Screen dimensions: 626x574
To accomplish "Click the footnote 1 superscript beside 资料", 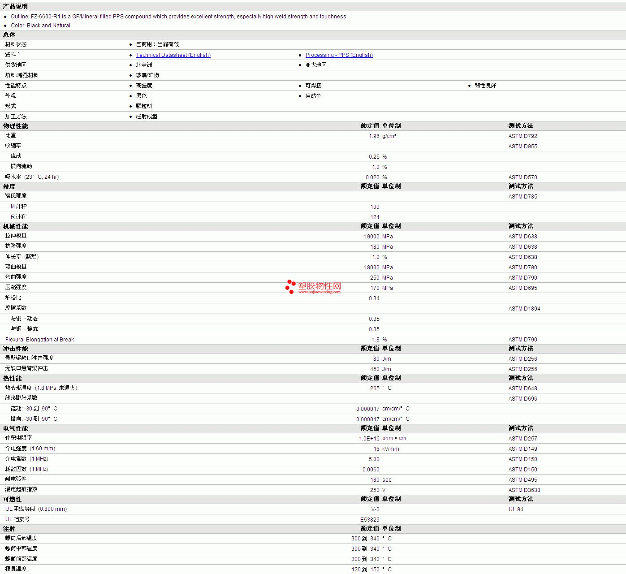I will 19,54.
